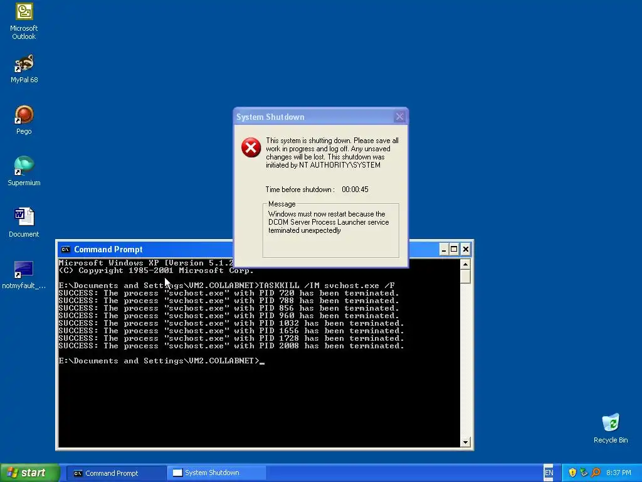Click the taskbar clock showing 8:37 PM
Screen dimensions: 642x482
click(619, 473)
